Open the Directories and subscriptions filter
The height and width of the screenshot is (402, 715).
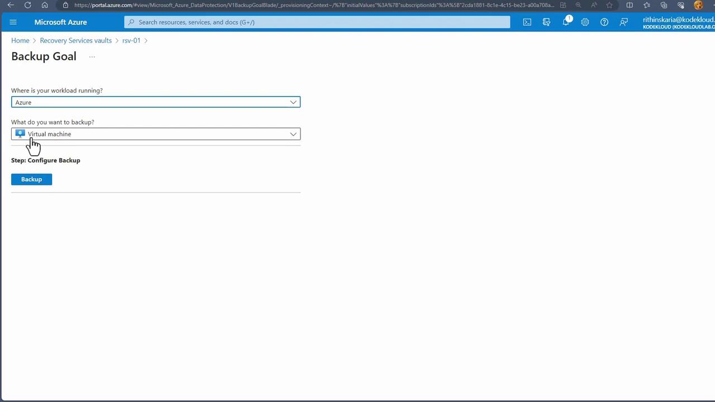point(546,22)
